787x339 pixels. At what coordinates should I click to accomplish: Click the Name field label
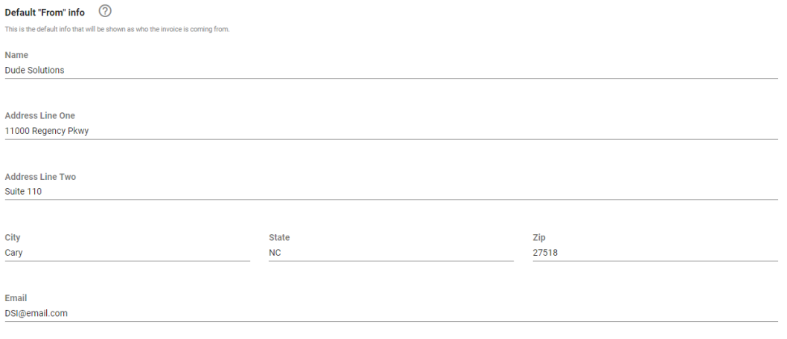tap(16, 55)
